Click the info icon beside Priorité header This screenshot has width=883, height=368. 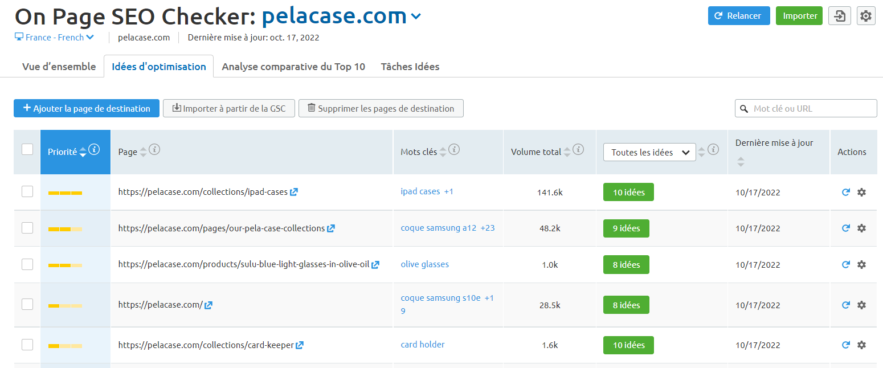tap(94, 150)
